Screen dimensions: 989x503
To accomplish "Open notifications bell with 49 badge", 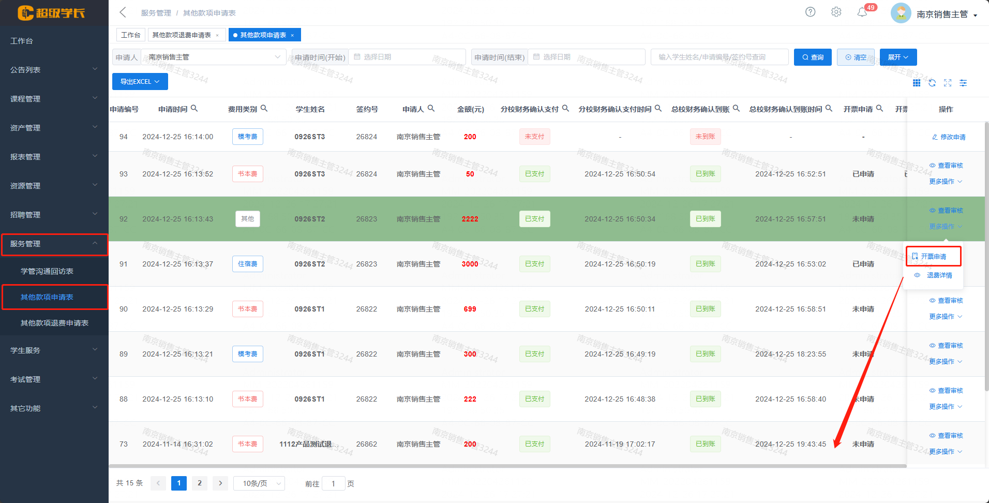I will point(862,12).
